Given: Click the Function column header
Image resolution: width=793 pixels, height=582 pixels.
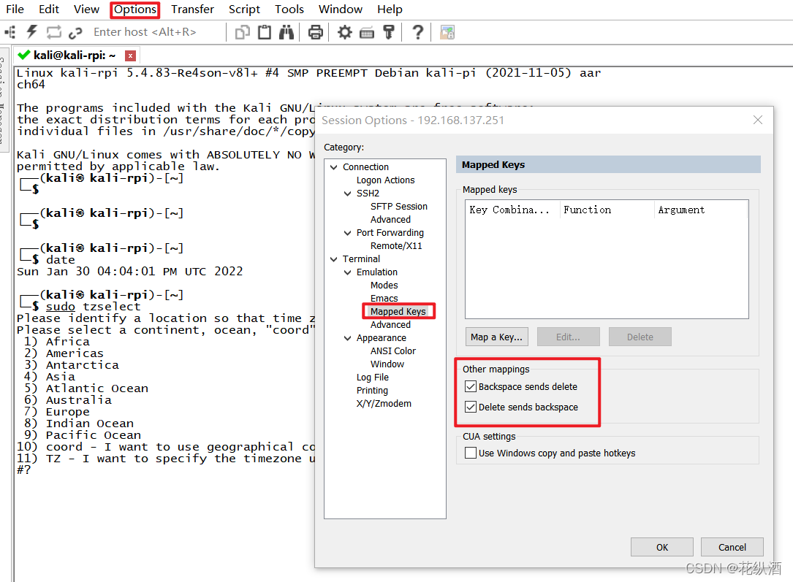Looking at the screenshot, I should [x=607, y=210].
